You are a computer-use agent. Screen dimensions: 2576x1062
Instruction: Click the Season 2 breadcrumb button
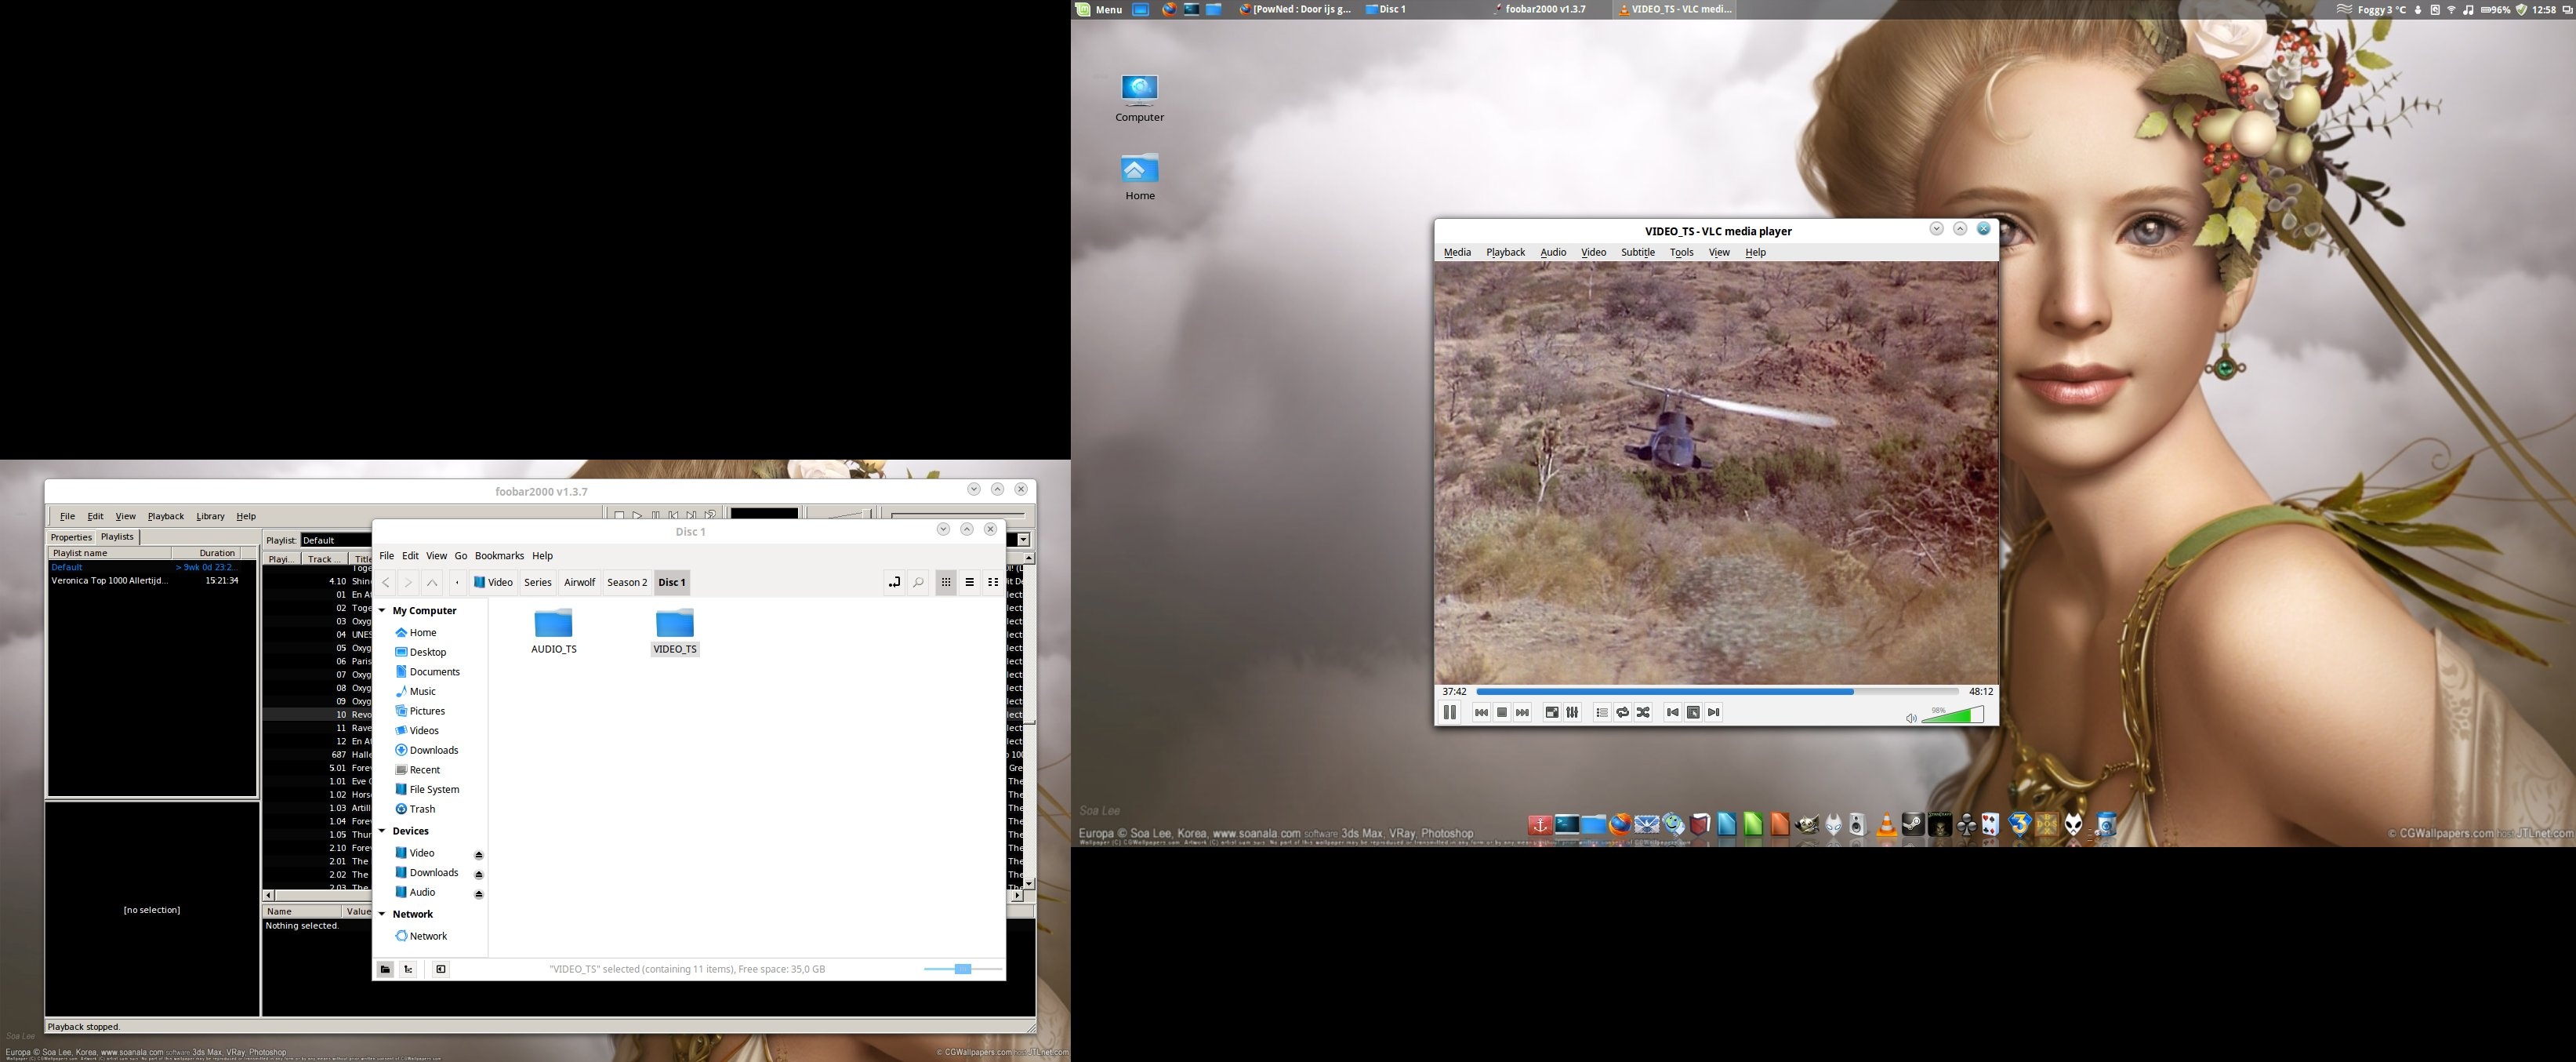pyautogui.click(x=627, y=583)
